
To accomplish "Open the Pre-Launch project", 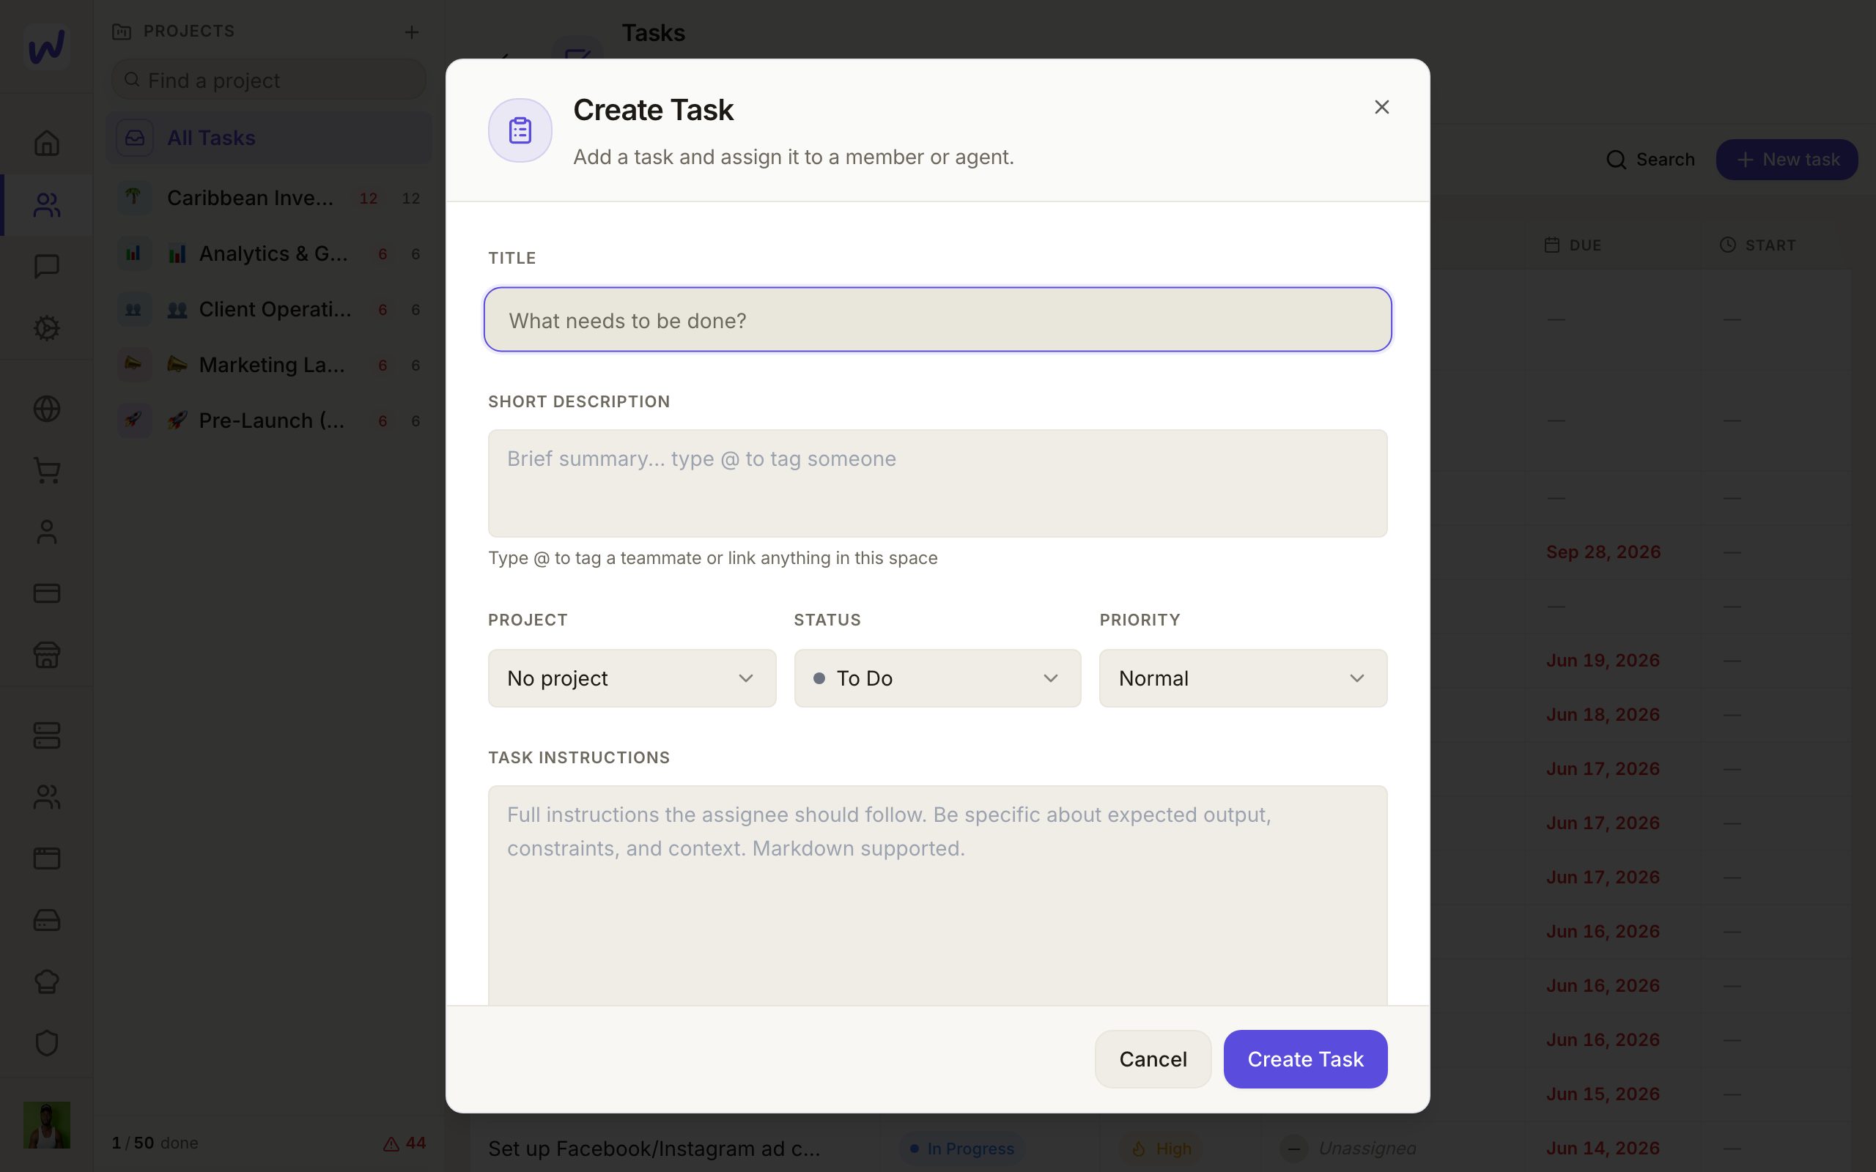I will coord(269,421).
